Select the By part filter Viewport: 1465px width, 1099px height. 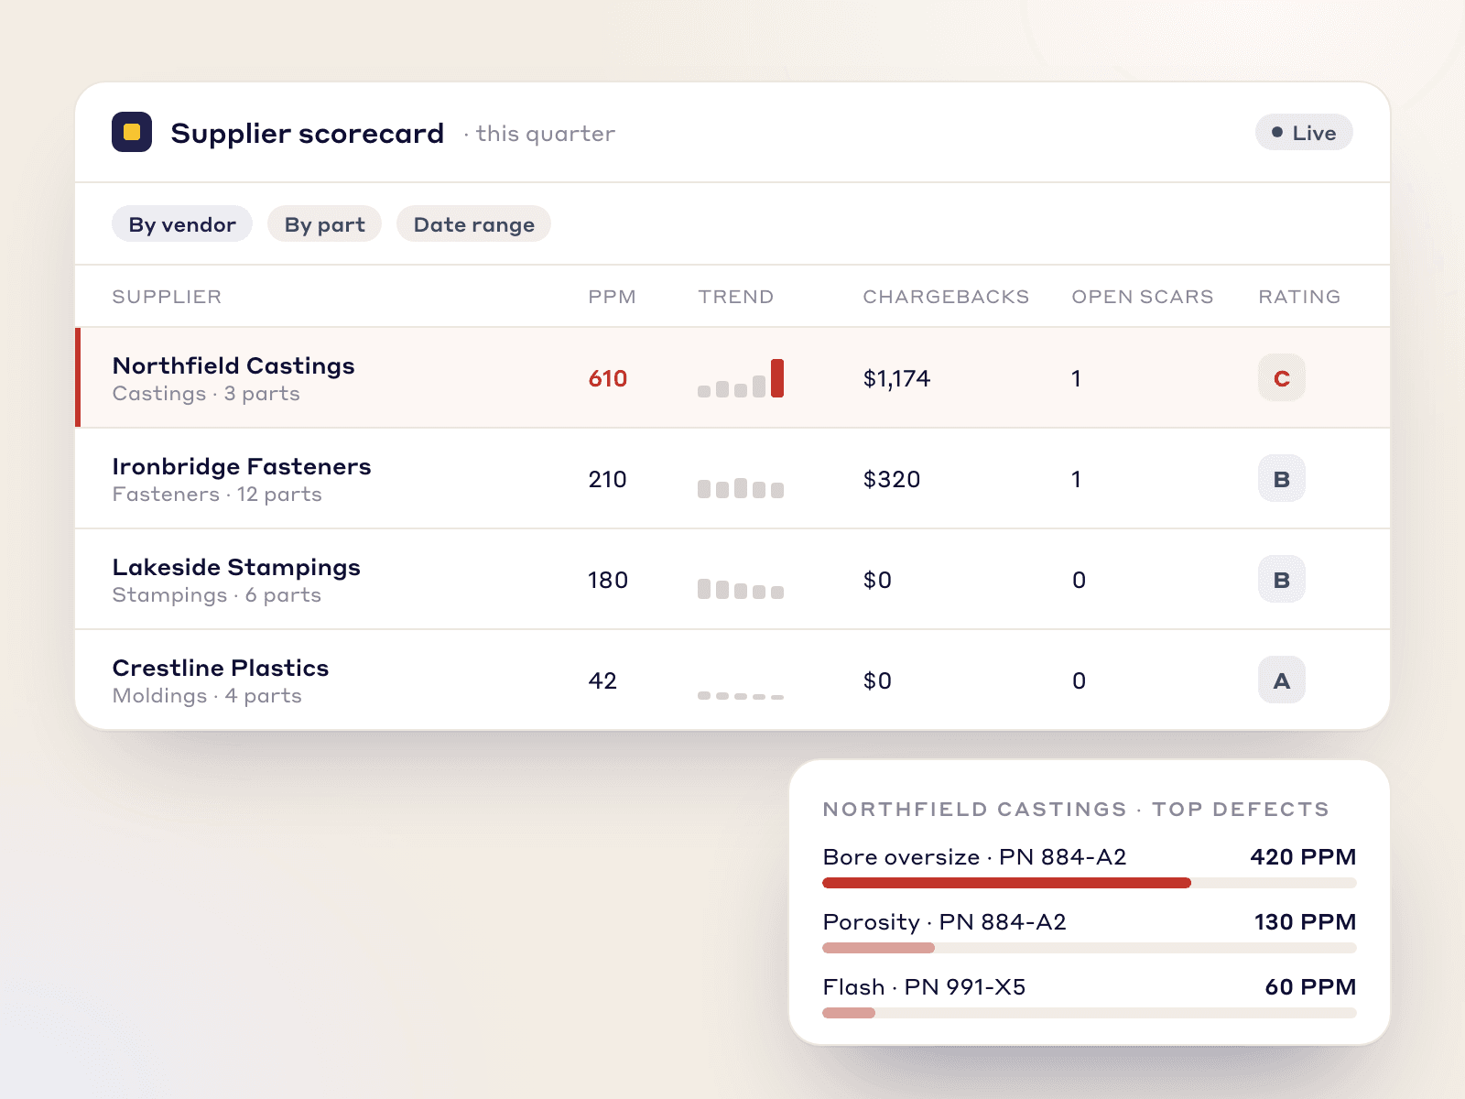tap(324, 224)
